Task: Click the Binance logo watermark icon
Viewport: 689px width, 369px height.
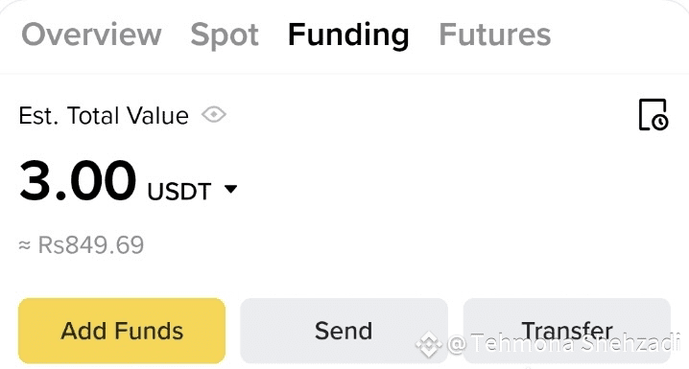Action: pos(429,344)
